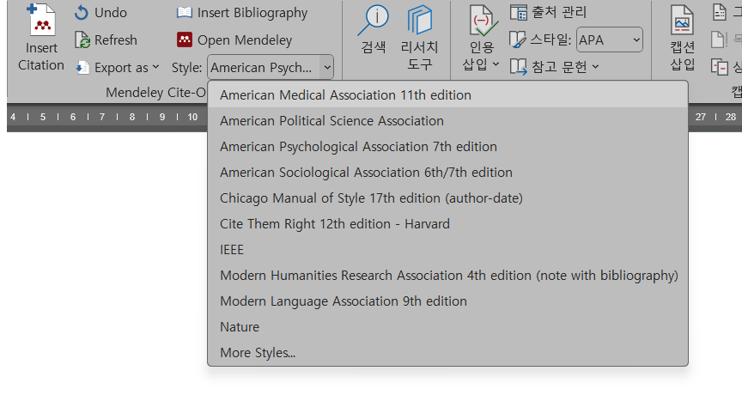Select American Psychological Association 7th edition
This screenshot has width=742, height=395.
tap(447, 147)
